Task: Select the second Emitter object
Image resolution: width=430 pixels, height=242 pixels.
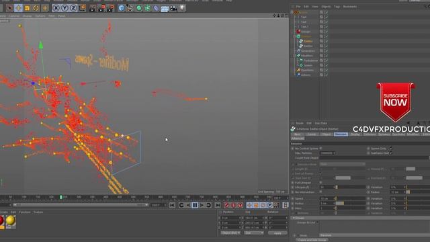Action: click(x=308, y=46)
